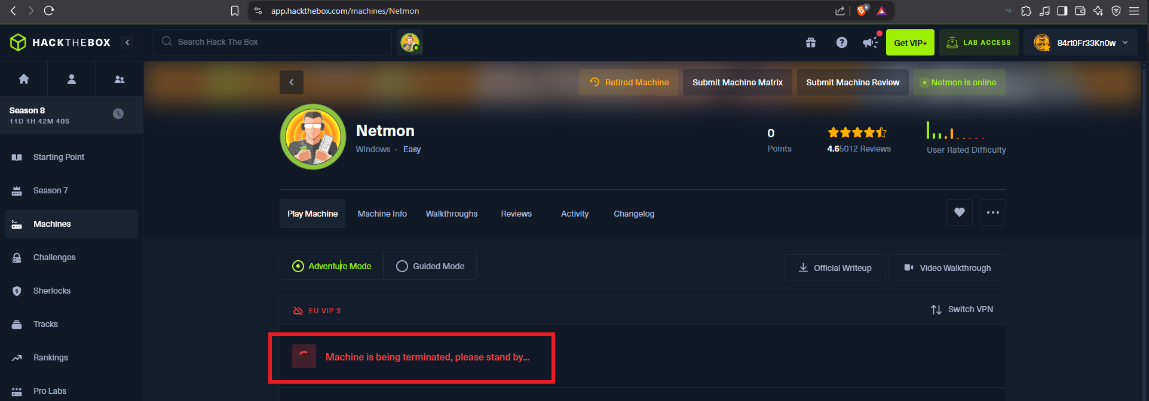Switch to the Play Machine tab
Screen dimensions: 1149x401
tap(312, 214)
